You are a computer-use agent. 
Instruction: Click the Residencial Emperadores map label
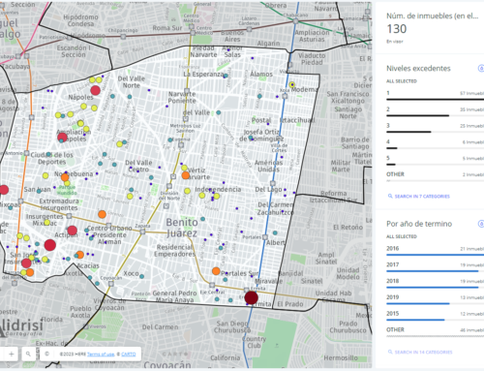click(x=174, y=251)
